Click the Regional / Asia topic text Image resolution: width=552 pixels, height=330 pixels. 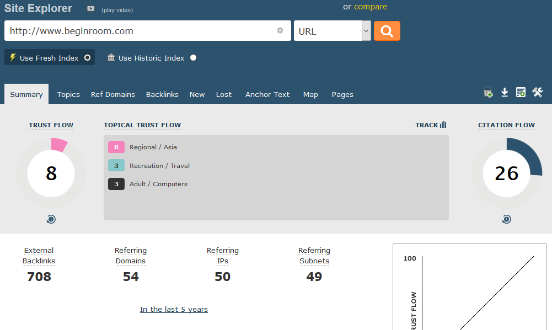(153, 147)
